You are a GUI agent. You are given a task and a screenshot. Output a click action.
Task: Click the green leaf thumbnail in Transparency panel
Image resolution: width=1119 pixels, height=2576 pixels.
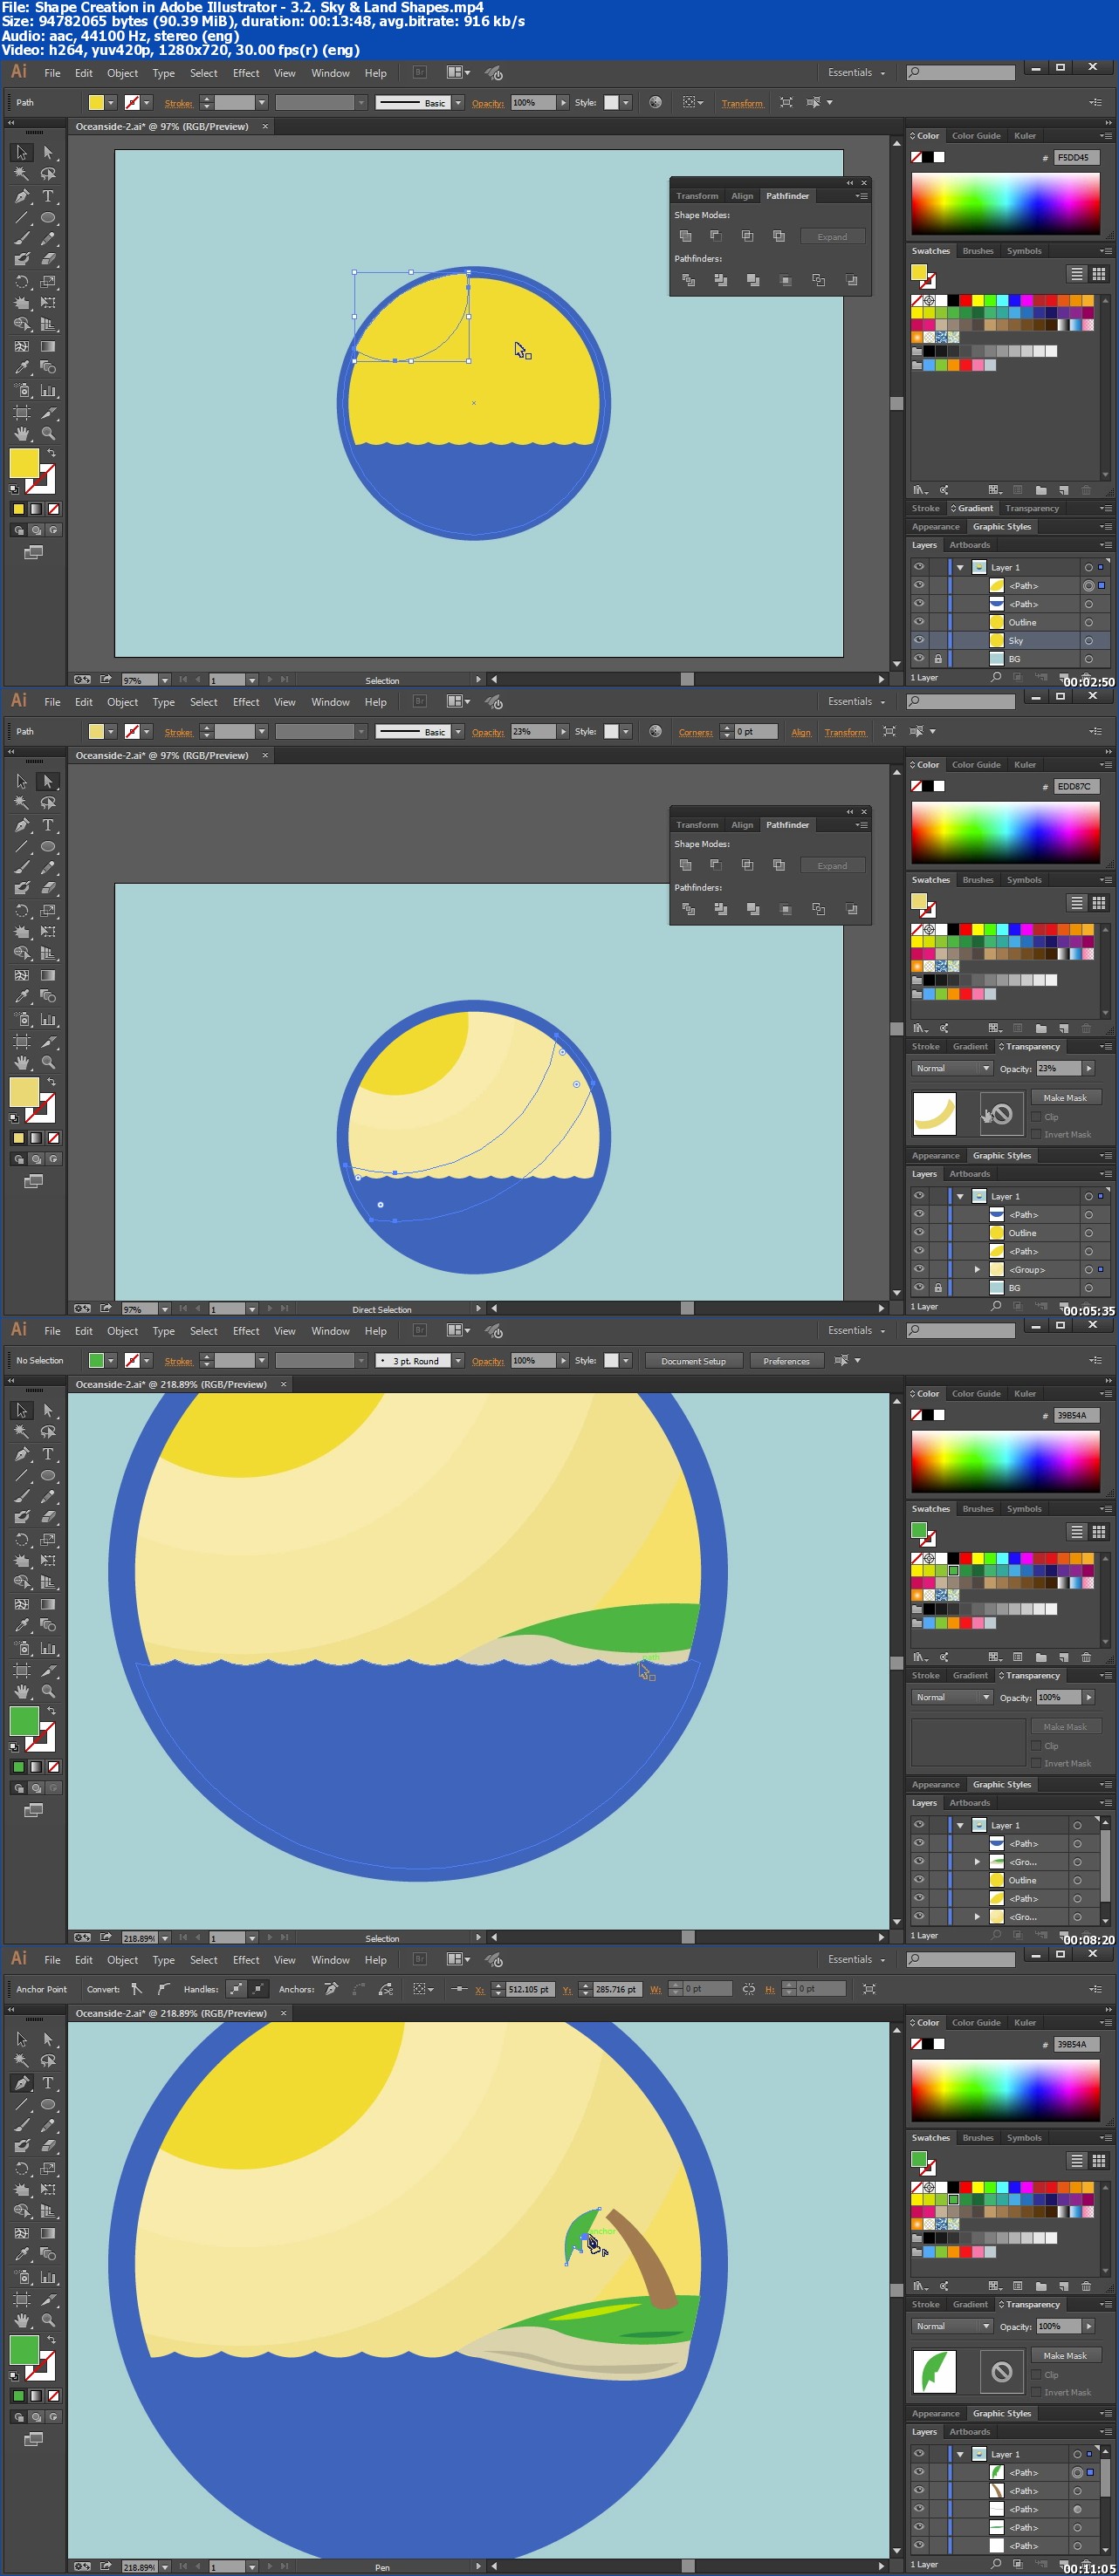[x=934, y=2371]
